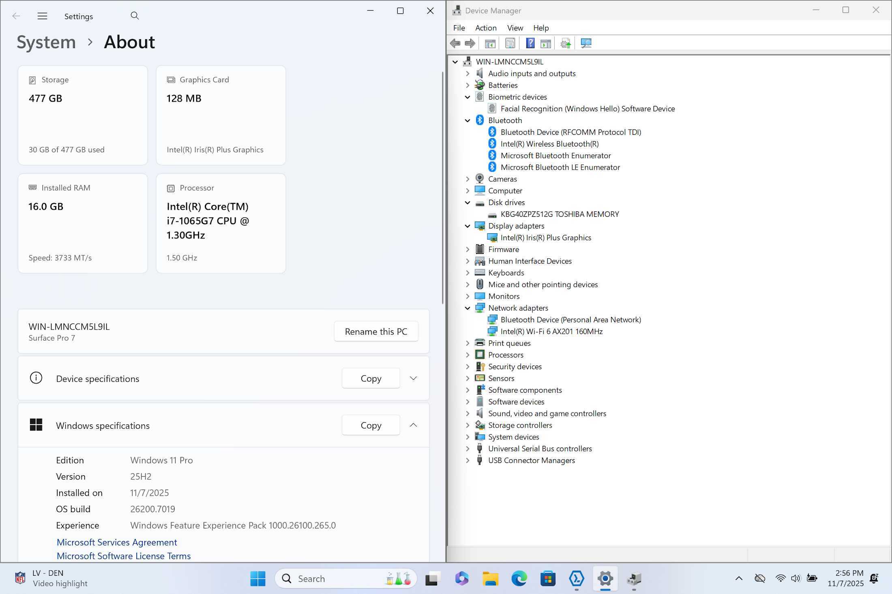Click Show/Hide Console Tree toolbar icon
The image size is (892, 594).
tap(490, 43)
